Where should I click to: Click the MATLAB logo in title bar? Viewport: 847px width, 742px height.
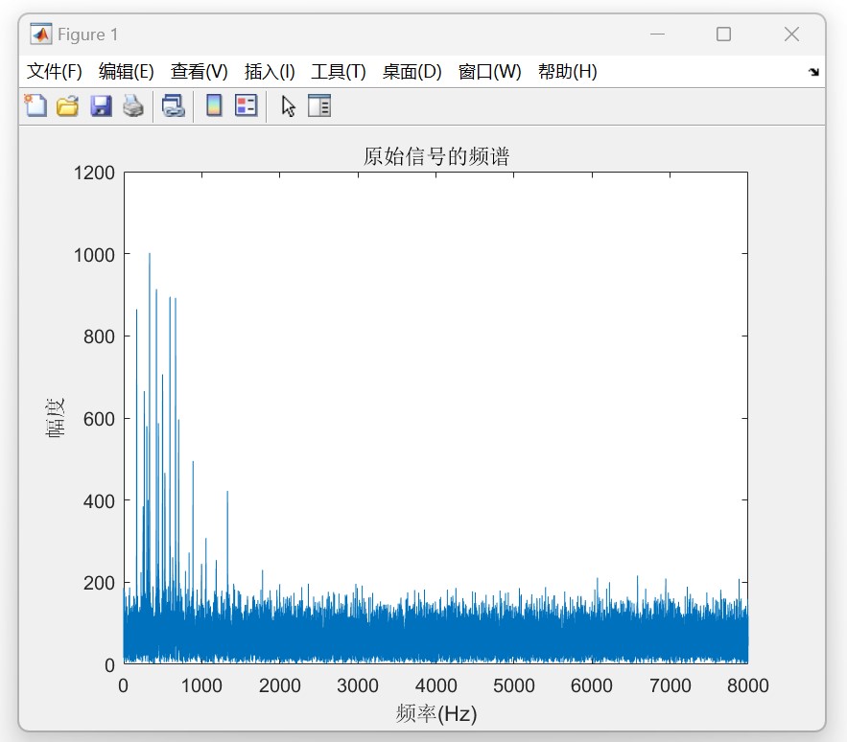click(41, 34)
